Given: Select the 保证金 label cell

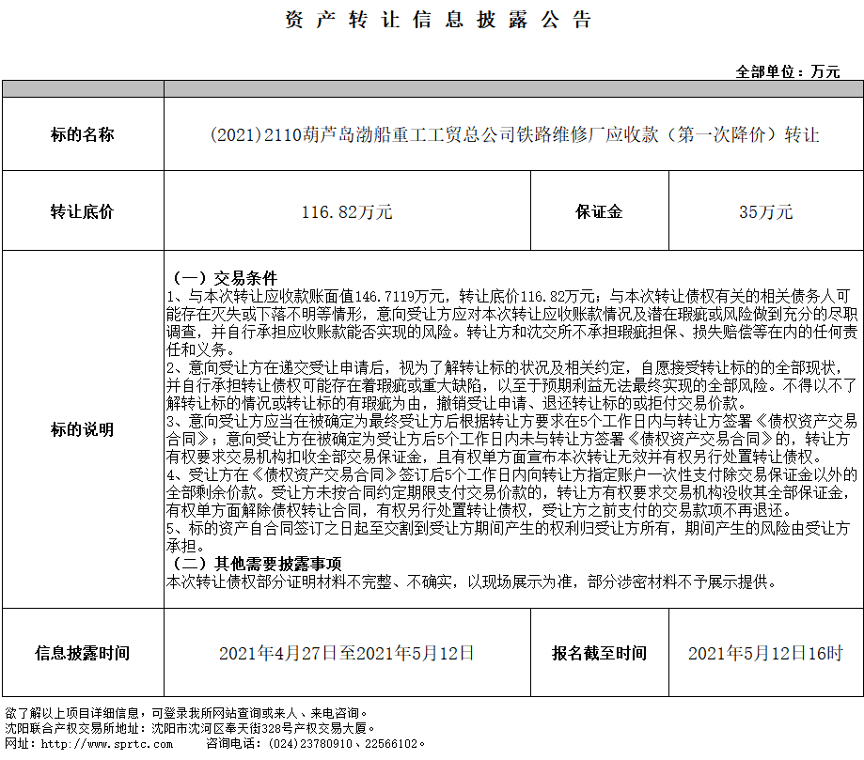Looking at the screenshot, I should [599, 211].
